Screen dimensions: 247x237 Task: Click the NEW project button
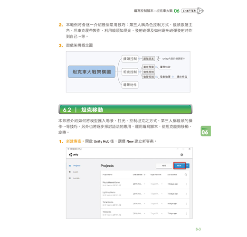point(179,165)
